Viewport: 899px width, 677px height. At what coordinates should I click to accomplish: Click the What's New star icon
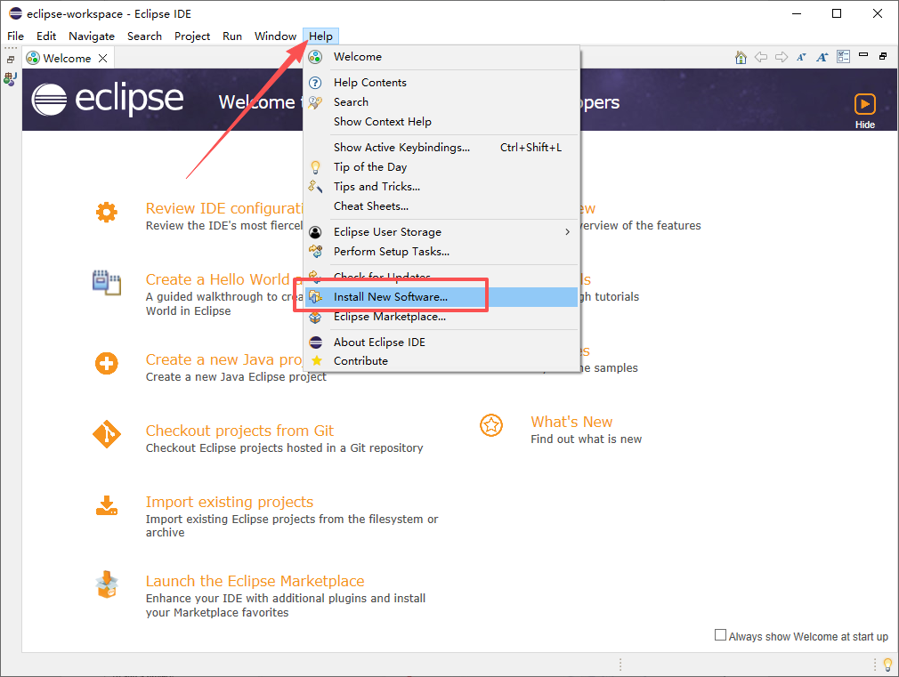click(x=491, y=424)
